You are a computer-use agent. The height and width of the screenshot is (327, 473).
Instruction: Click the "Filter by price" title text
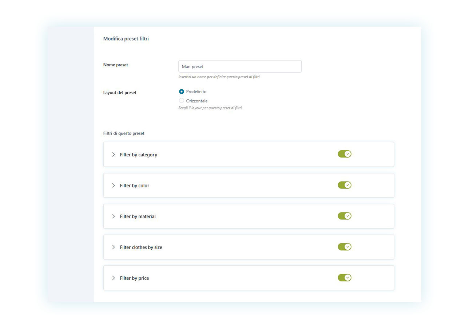click(134, 278)
